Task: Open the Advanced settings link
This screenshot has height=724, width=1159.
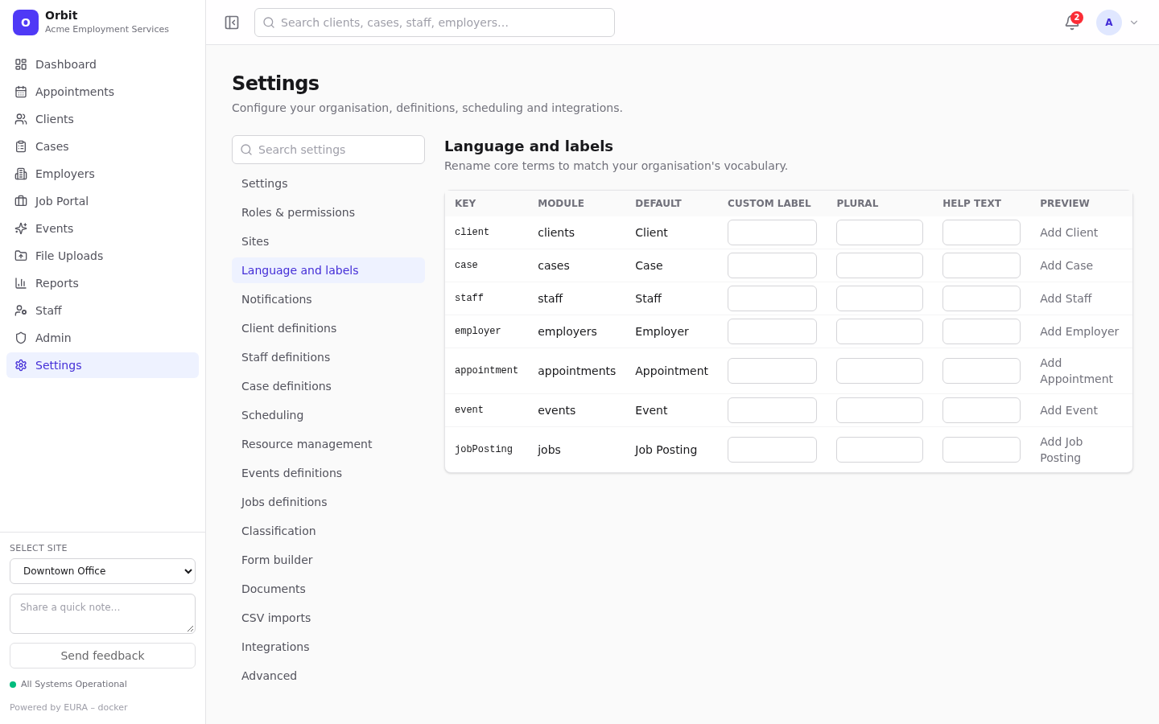Action: point(328,676)
